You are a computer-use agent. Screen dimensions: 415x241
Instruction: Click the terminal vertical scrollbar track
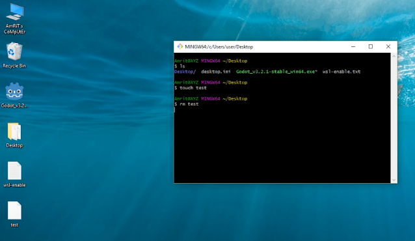point(394,118)
